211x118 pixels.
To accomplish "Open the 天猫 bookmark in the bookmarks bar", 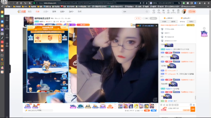I will pos(63,6).
